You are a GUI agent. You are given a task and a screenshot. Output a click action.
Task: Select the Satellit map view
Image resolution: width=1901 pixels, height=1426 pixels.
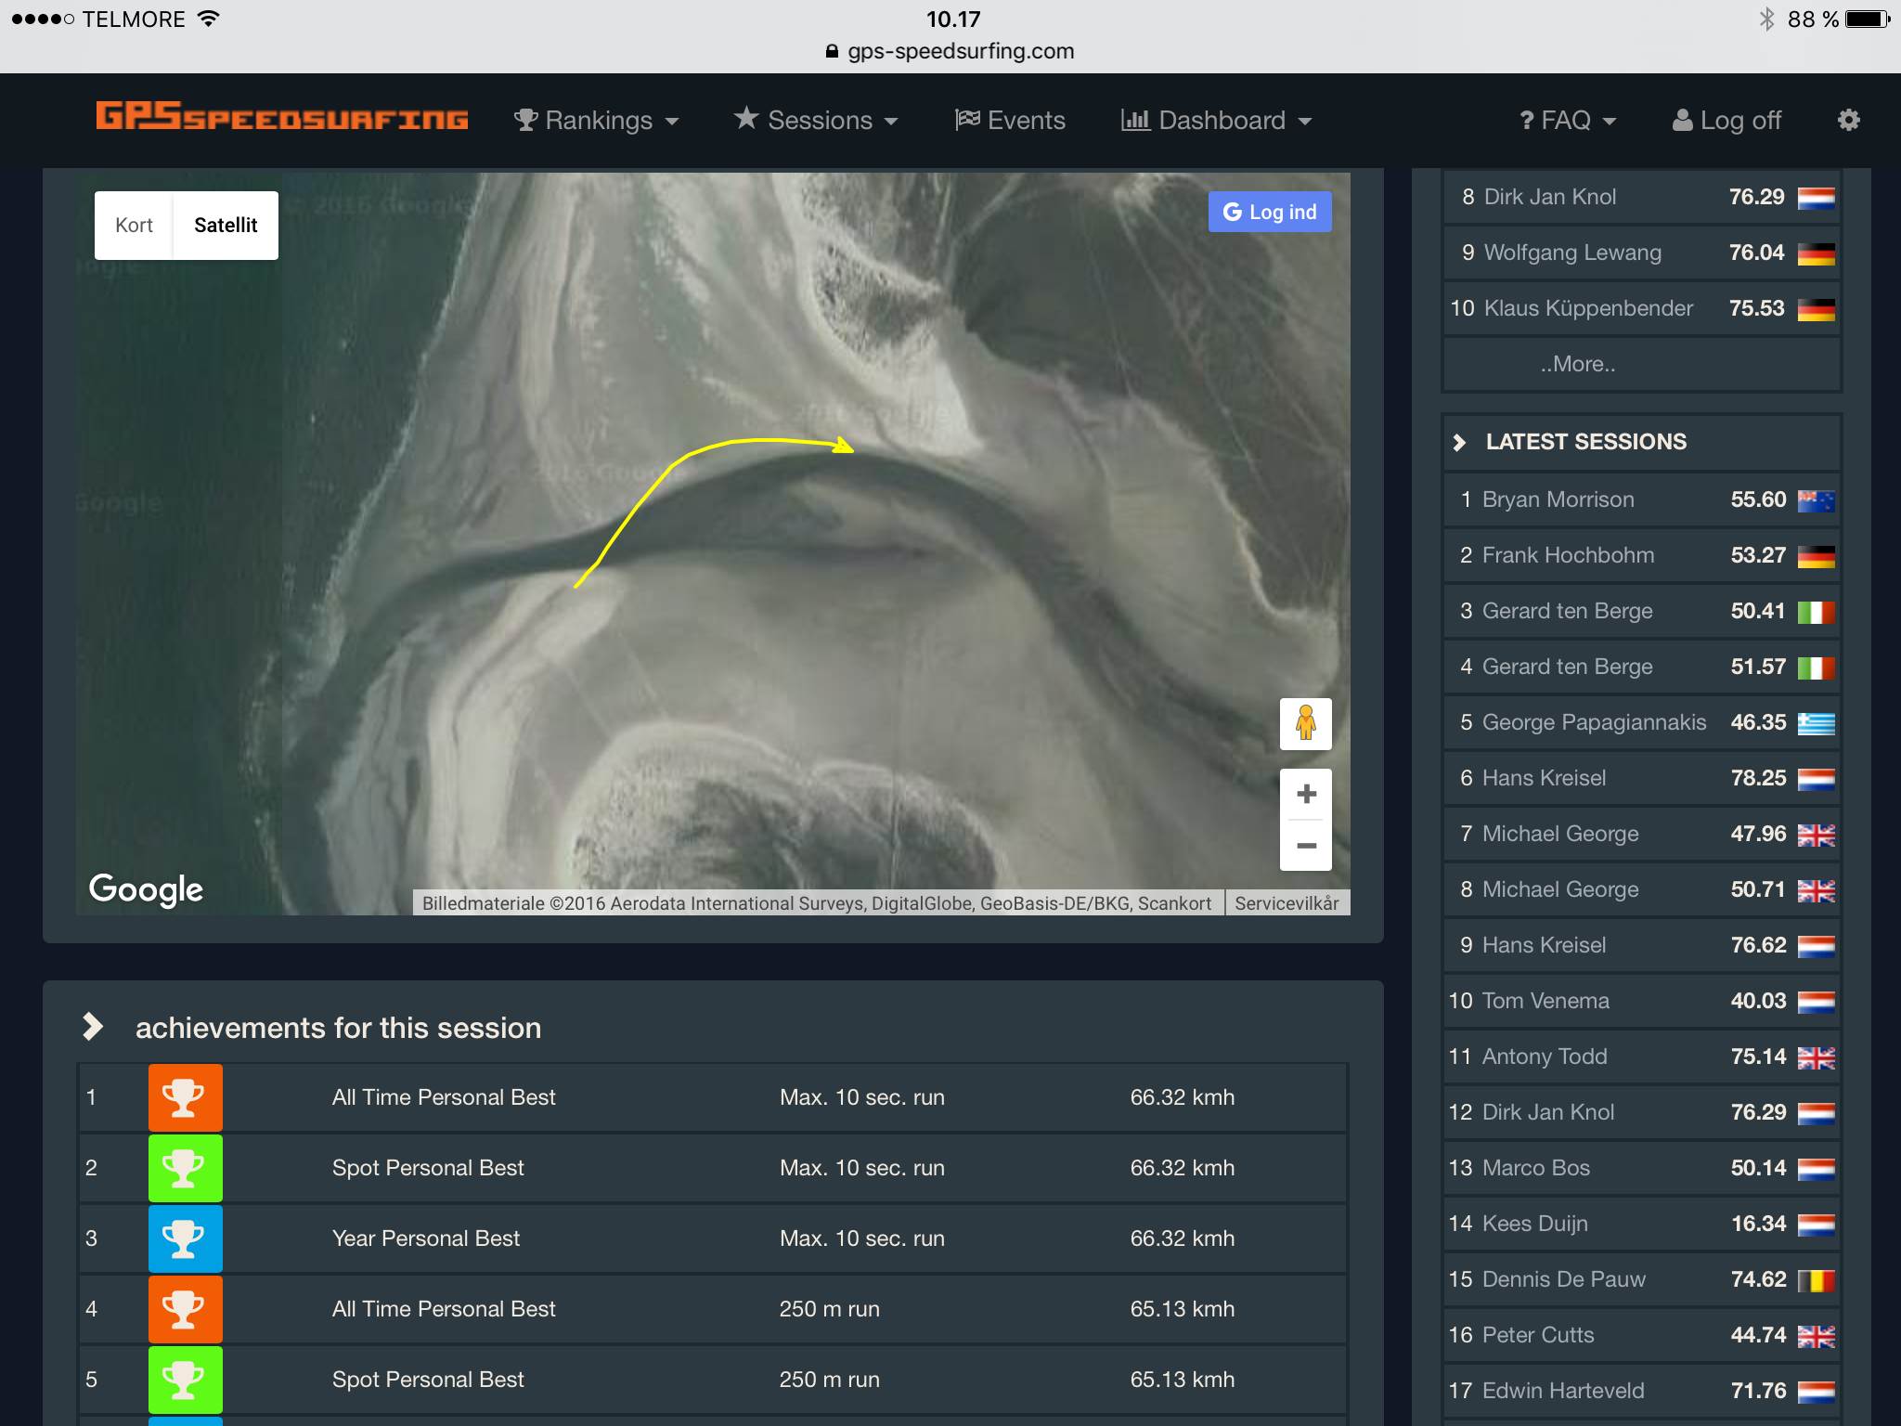coord(226,225)
